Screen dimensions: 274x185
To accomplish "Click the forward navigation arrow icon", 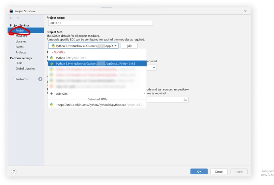I will tap(17, 18).
